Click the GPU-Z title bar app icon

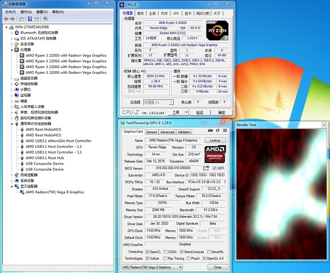pos(122,123)
